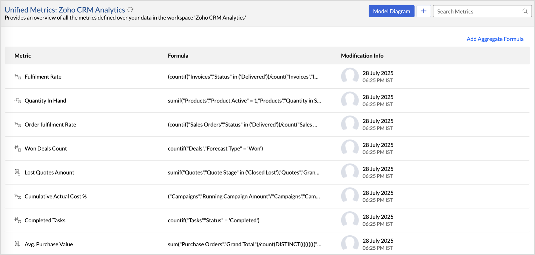Open the Model Diagram view
Viewport: 535px width, 255px height.
tap(391, 11)
